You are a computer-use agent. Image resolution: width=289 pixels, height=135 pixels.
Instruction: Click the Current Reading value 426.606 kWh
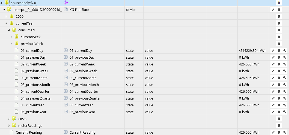(249, 132)
